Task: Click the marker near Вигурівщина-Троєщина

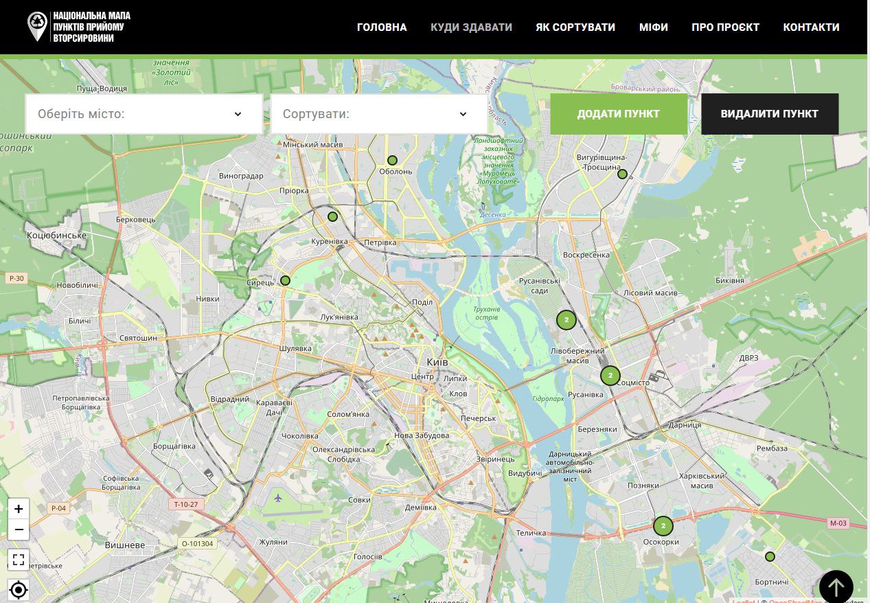Action: pos(622,174)
